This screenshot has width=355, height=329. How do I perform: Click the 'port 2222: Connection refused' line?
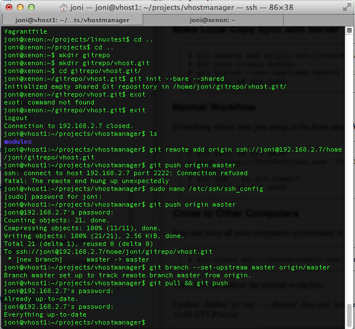click(x=126, y=173)
